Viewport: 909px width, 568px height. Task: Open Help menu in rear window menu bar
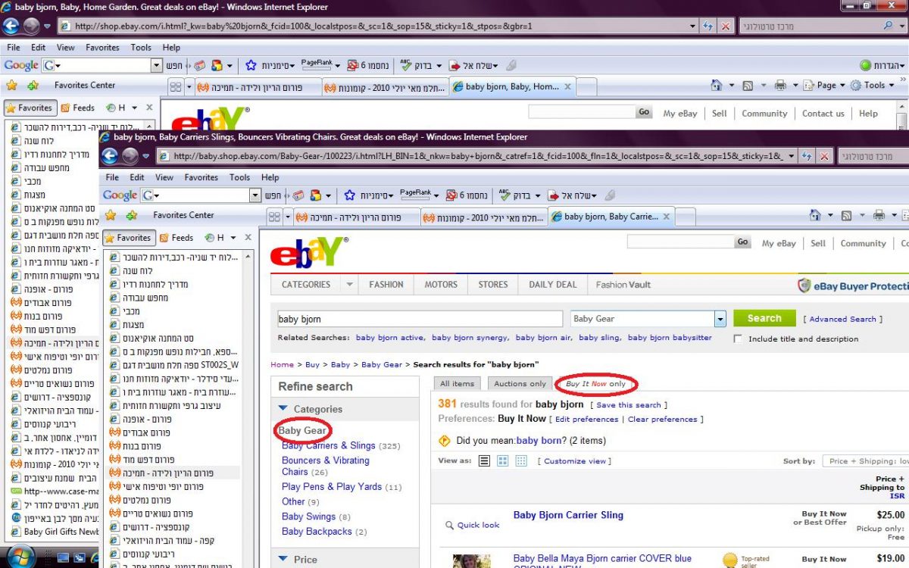172,47
